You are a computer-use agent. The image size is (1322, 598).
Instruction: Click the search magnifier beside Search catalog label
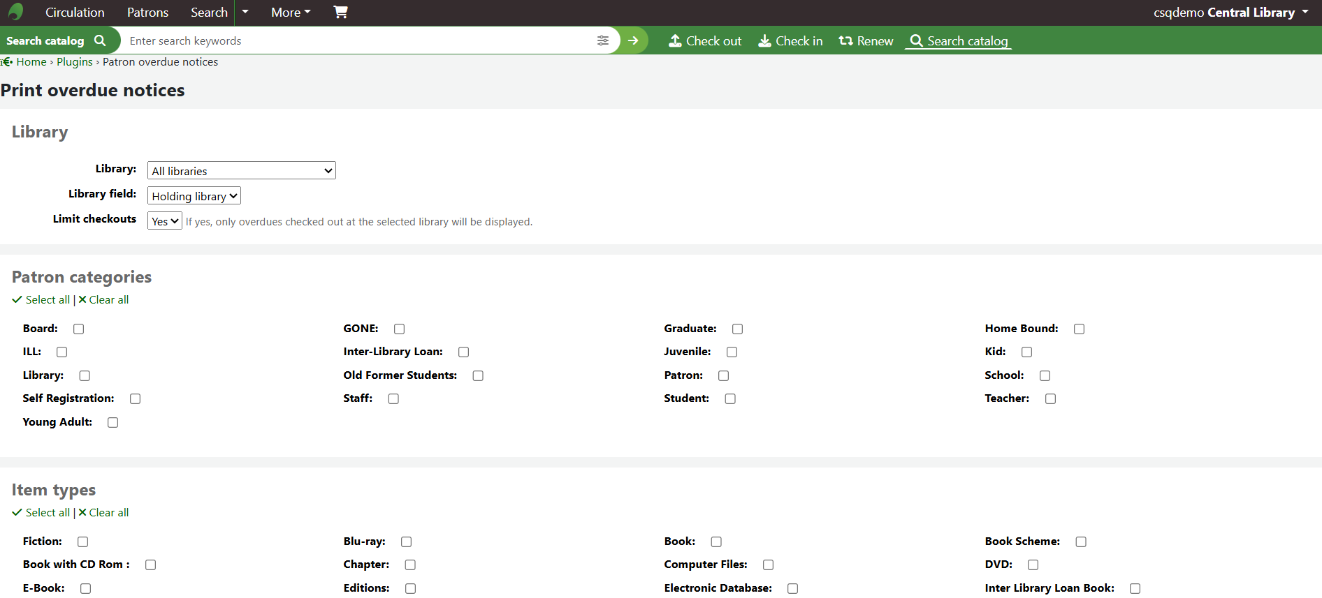click(x=100, y=40)
